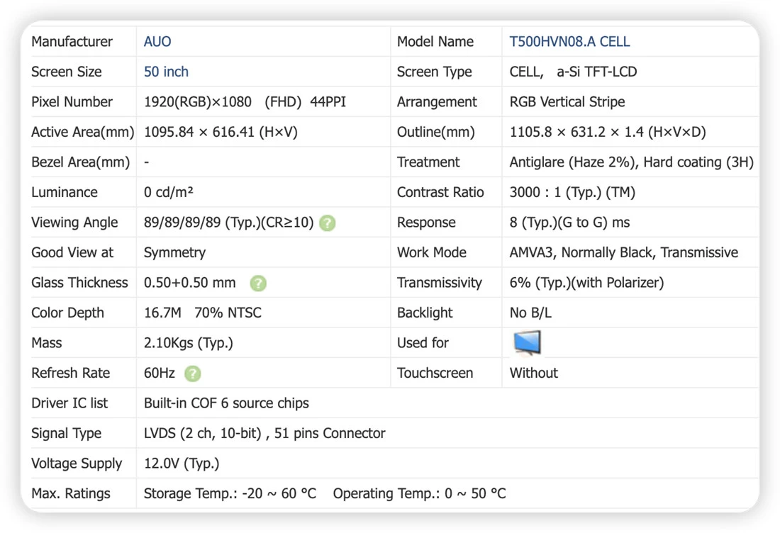Select the Pixel Number value 1920(RGB)×1080
Viewport: 780px width, 533px height.
pos(198,102)
